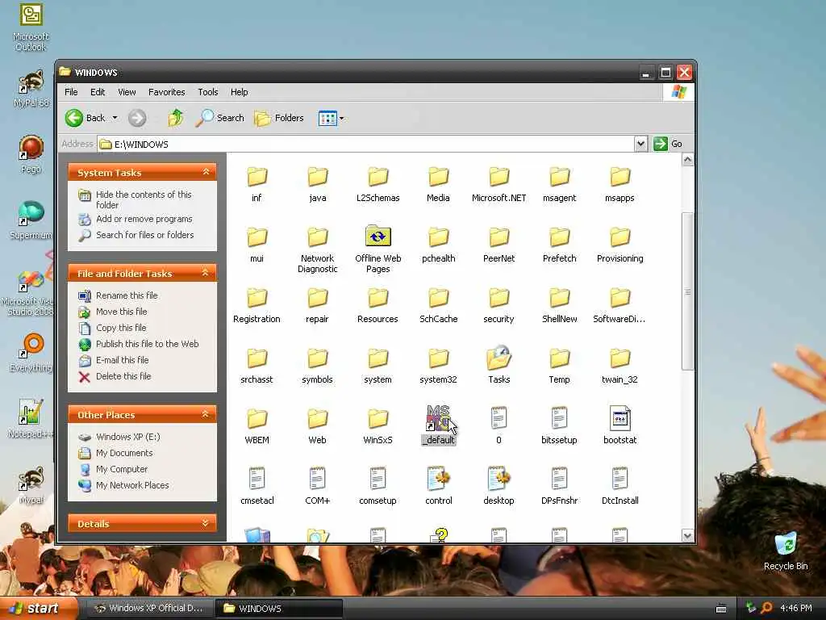Click Search for files or folders

click(x=136, y=235)
